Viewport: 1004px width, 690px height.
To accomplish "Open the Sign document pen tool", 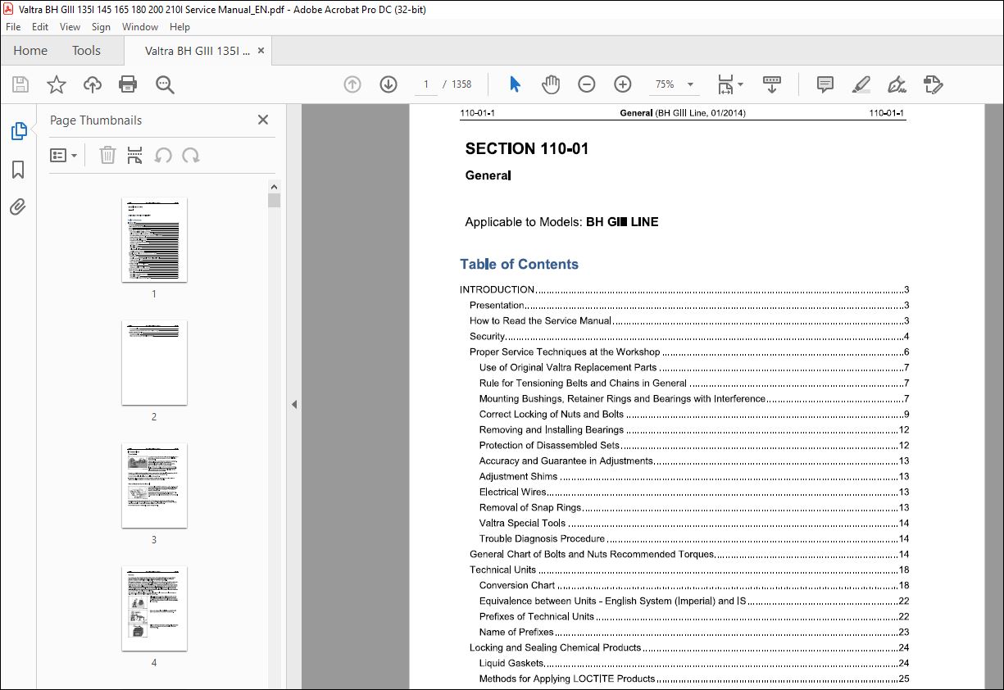I will click(897, 84).
